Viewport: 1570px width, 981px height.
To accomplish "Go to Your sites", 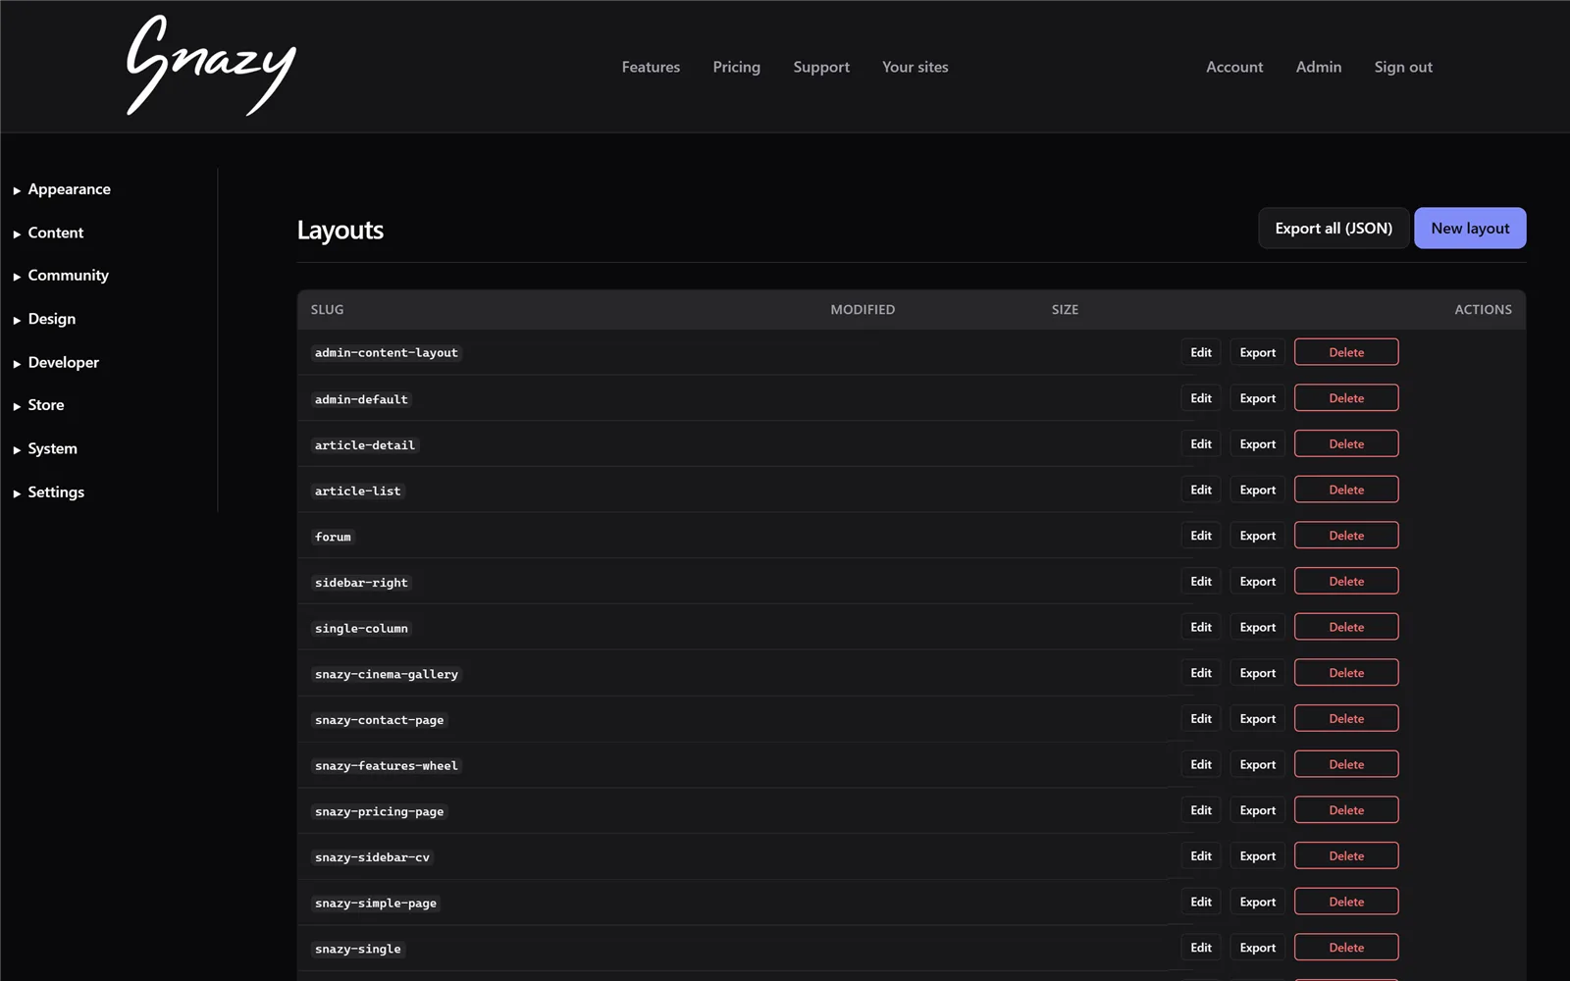I will (915, 67).
